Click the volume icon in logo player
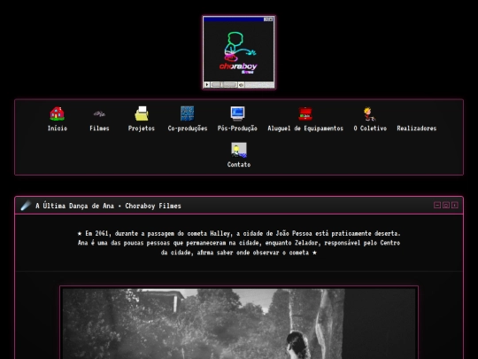The width and height of the screenshot is (478, 359). click(241, 84)
